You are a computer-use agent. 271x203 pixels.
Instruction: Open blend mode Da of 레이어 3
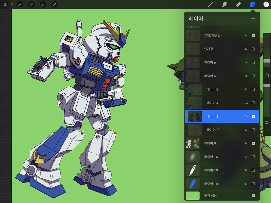click(246, 116)
